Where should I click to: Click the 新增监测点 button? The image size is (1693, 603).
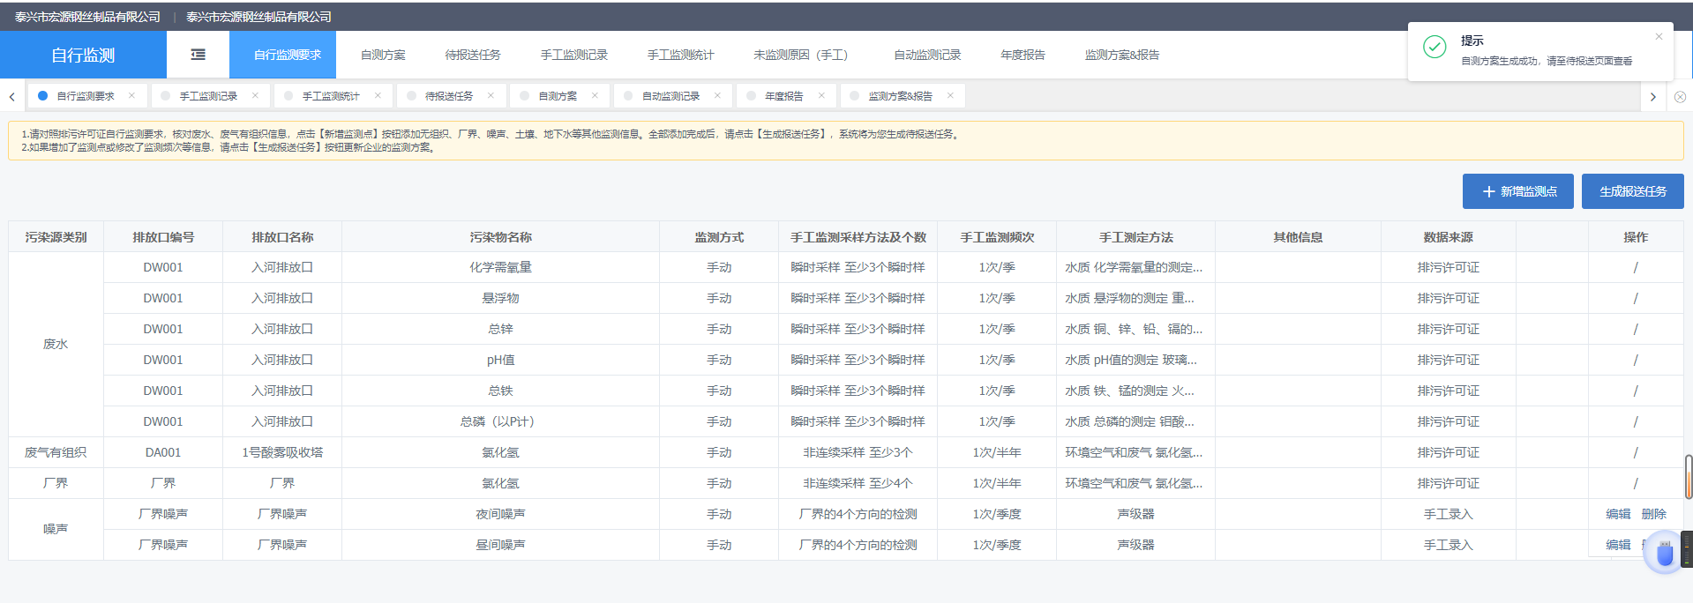[1517, 191]
